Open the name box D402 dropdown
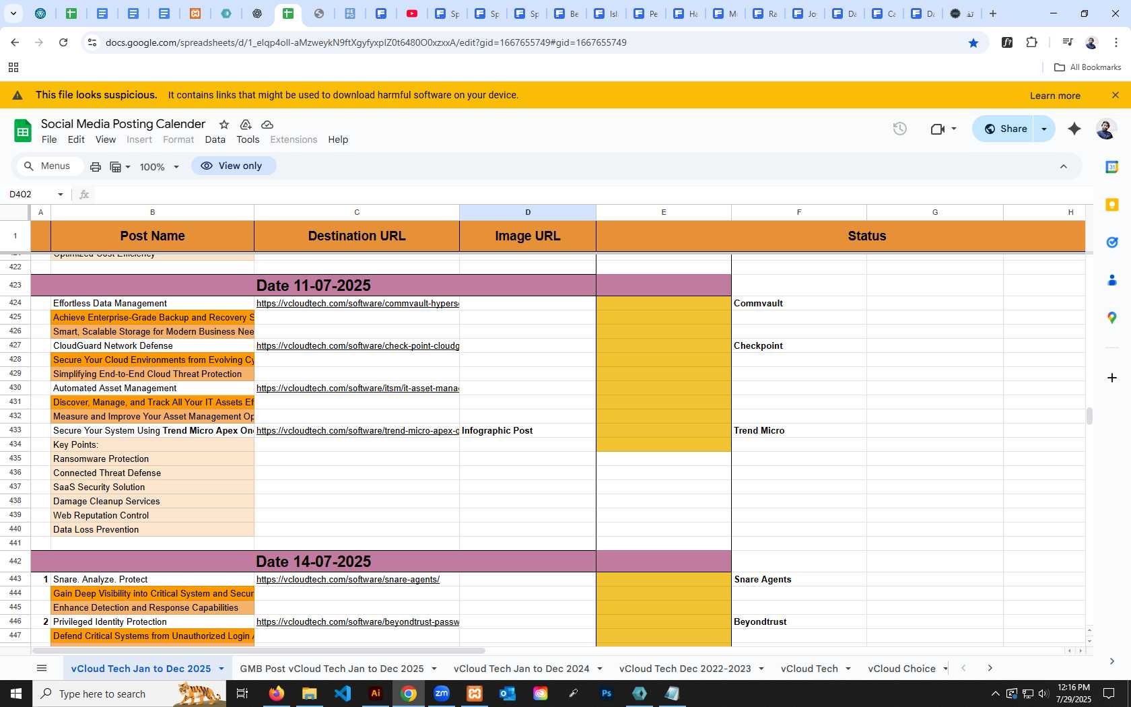The width and height of the screenshot is (1131, 707). [61, 195]
